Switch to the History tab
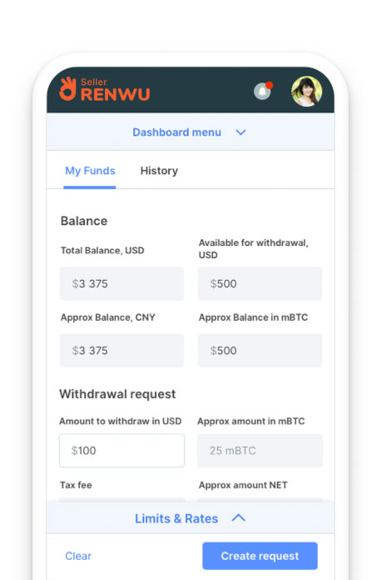The image size is (386, 580). point(159,171)
